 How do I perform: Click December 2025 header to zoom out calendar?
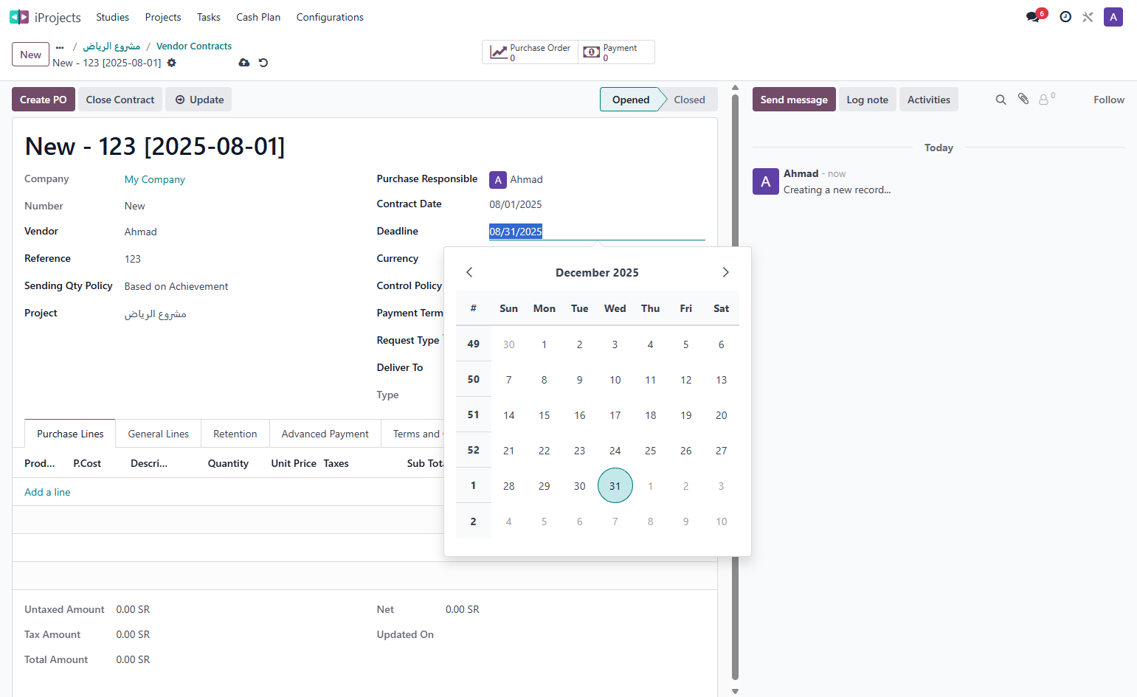tap(597, 273)
